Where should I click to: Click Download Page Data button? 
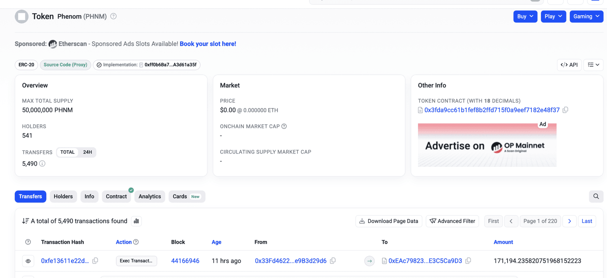pyautogui.click(x=389, y=221)
